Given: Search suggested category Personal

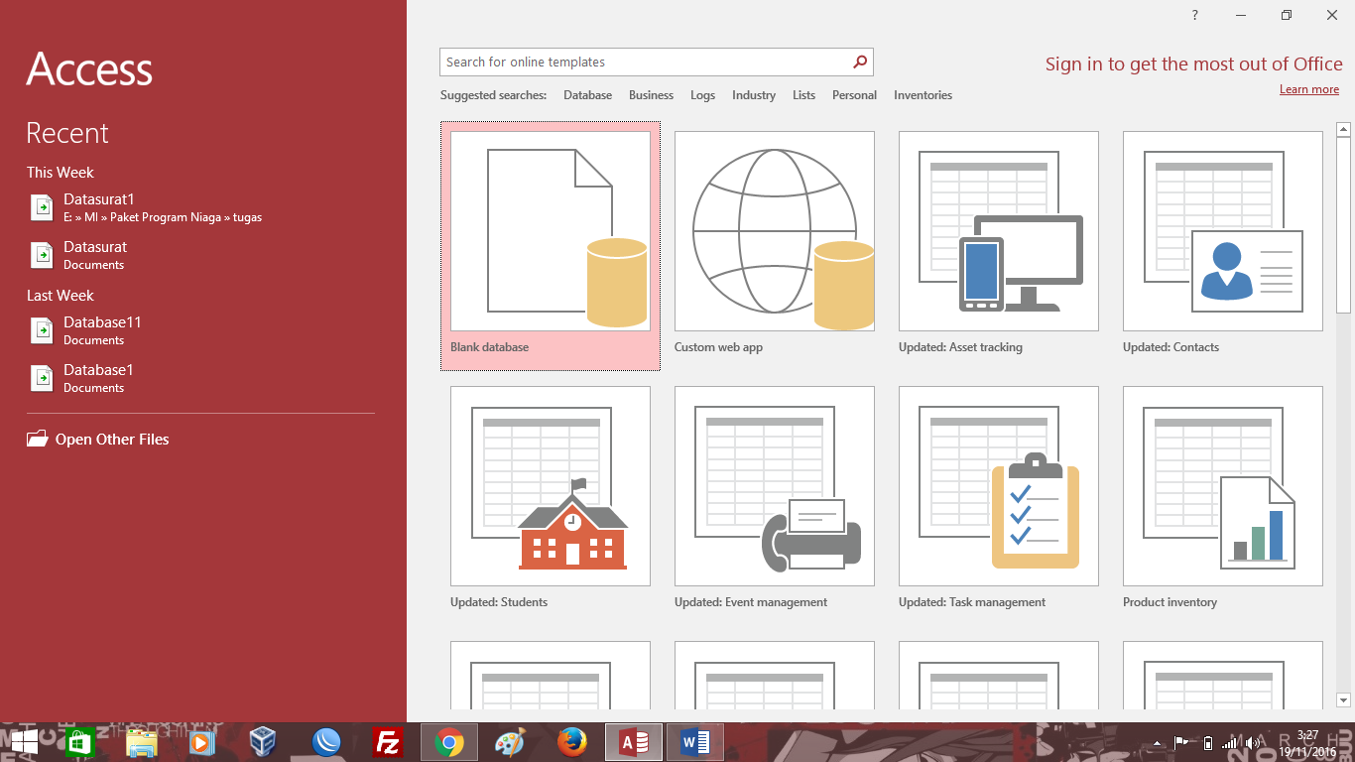Looking at the screenshot, I should pyautogui.click(x=854, y=95).
